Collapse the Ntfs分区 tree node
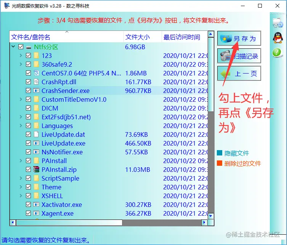 [x=13, y=46]
